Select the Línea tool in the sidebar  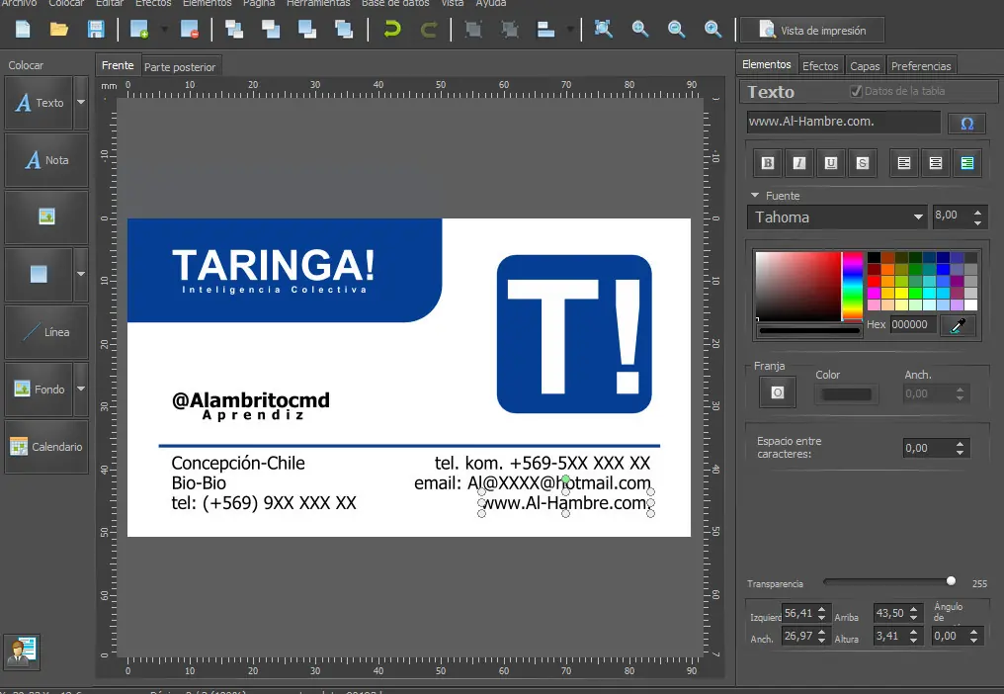(45, 333)
